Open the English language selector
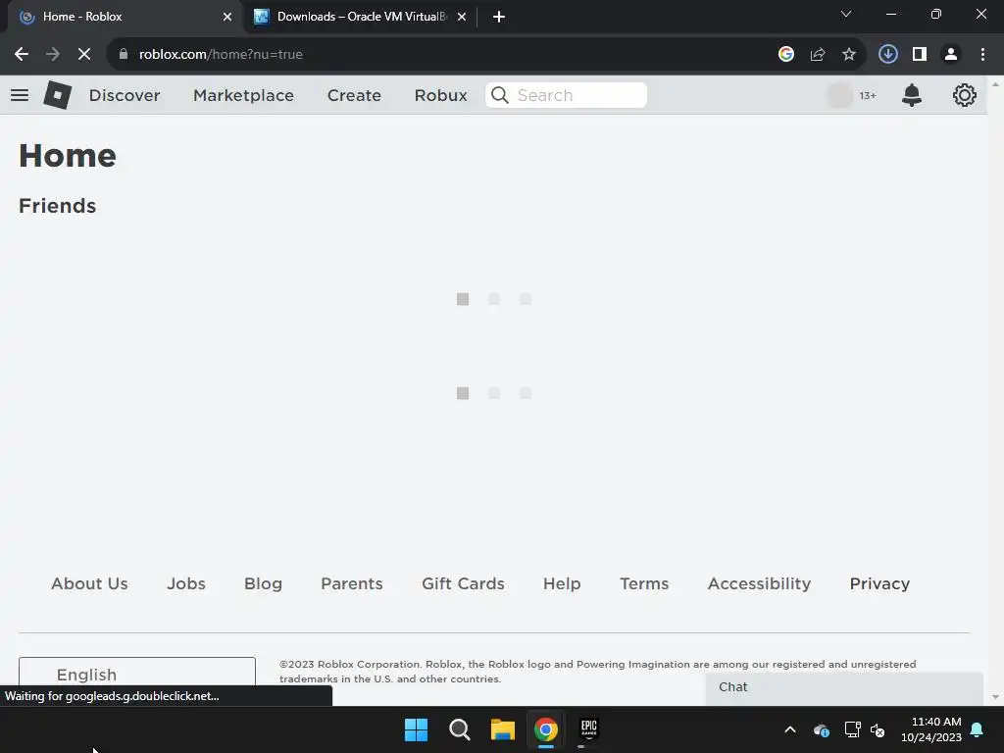This screenshot has height=753, width=1004. [137, 675]
